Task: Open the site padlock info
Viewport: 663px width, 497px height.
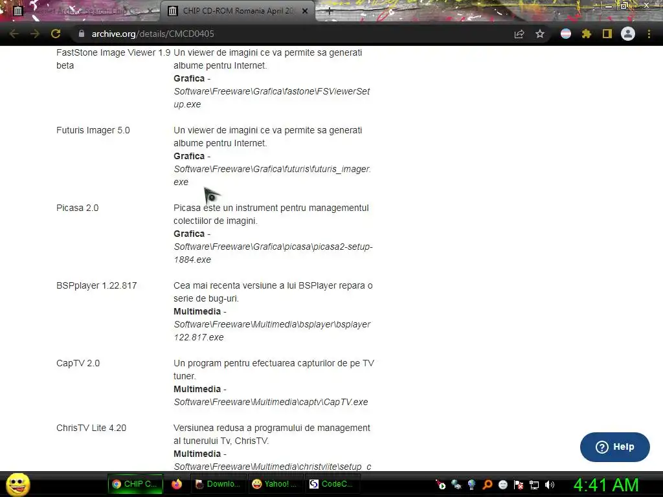Action: (82, 34)
